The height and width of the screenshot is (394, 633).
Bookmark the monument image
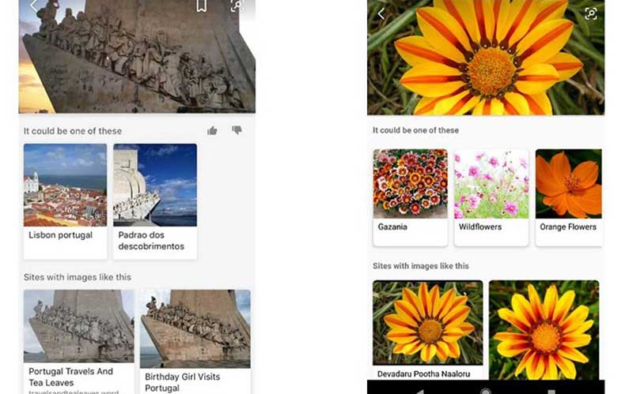[x=202, y=6]
